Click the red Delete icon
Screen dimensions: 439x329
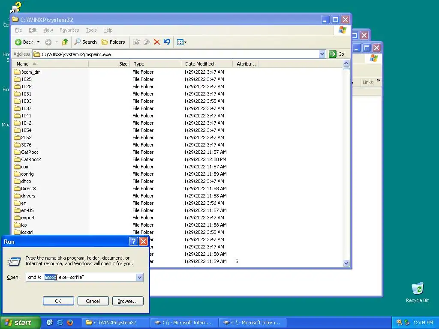157,42
